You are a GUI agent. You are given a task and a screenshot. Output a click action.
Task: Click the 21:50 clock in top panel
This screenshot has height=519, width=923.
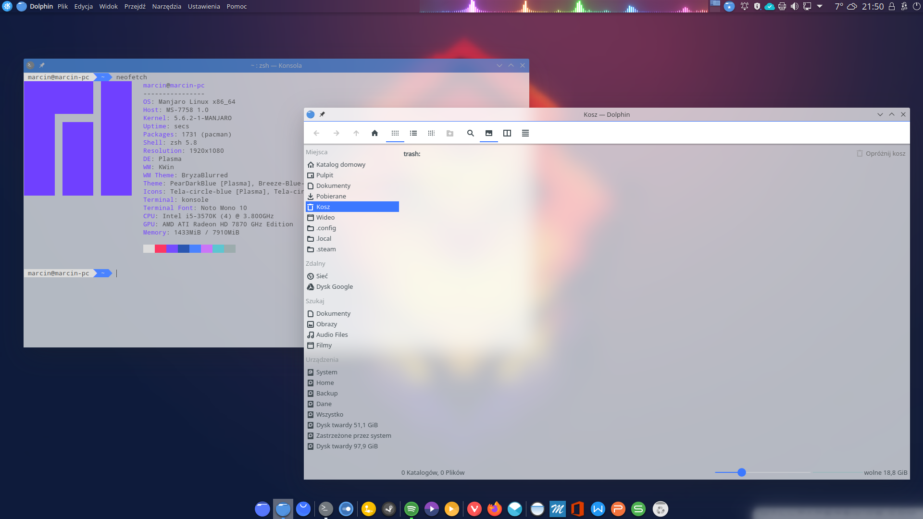click(873, 6)
